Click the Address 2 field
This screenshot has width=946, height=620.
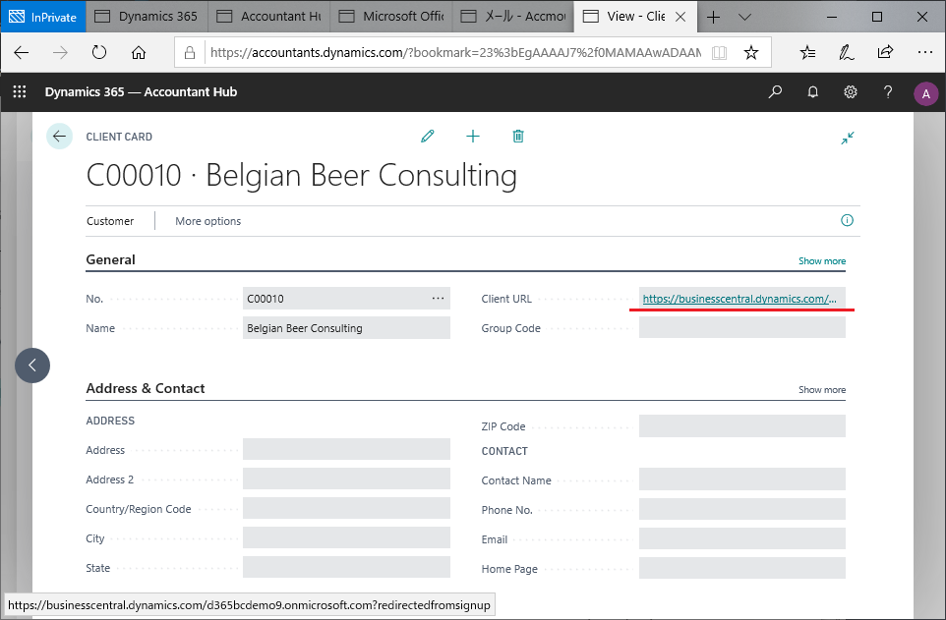(x=346, y=479)
